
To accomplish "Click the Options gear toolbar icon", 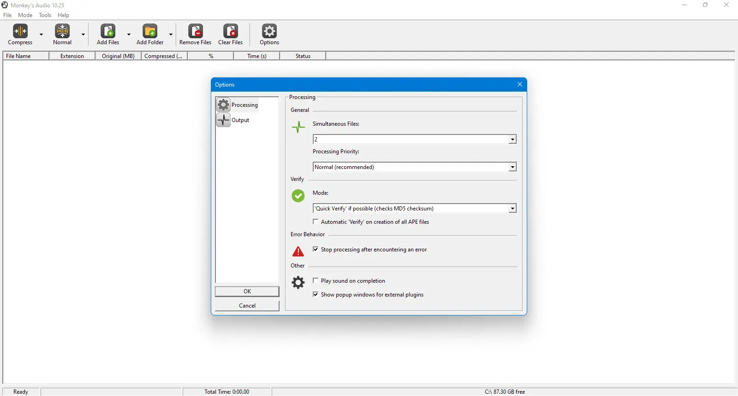I will (x=269, y=31).
